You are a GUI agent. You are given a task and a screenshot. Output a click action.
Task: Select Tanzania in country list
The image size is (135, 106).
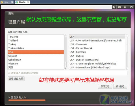(36, 37)
